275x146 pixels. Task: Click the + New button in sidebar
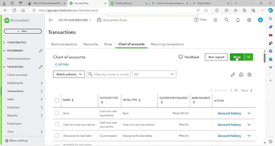point(23,31)
